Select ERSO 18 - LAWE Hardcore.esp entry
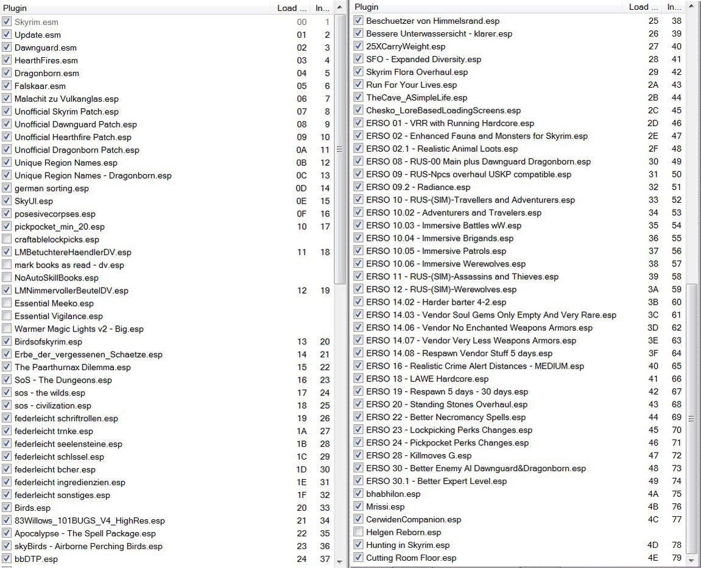Screen dimensions: 701x568 click(427, 378)
